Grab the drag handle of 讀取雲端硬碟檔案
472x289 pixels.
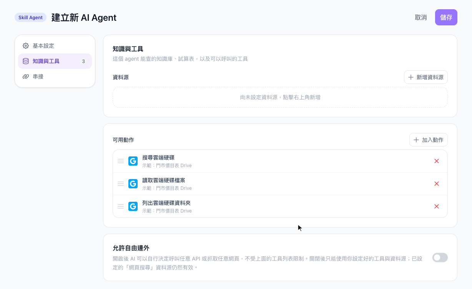(x=121, y=184)
